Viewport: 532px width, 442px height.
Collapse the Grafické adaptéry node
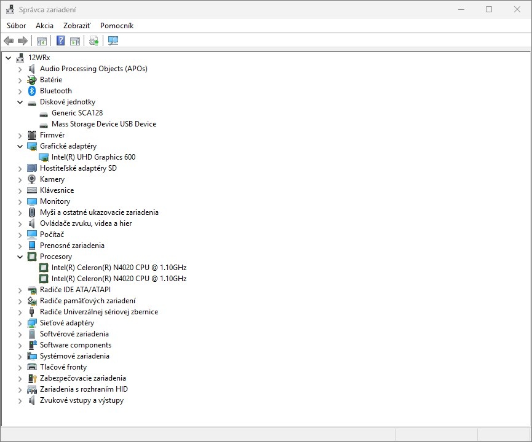click(x=20, y=146)
